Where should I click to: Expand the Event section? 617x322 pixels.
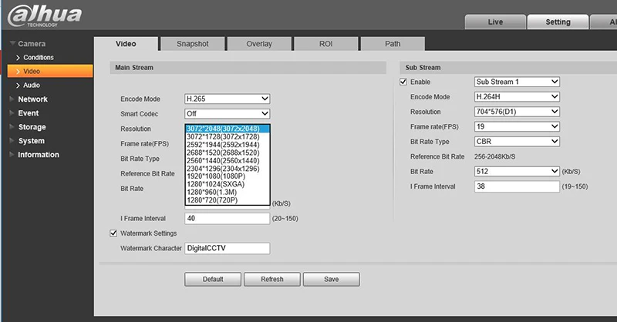(29, 113)
